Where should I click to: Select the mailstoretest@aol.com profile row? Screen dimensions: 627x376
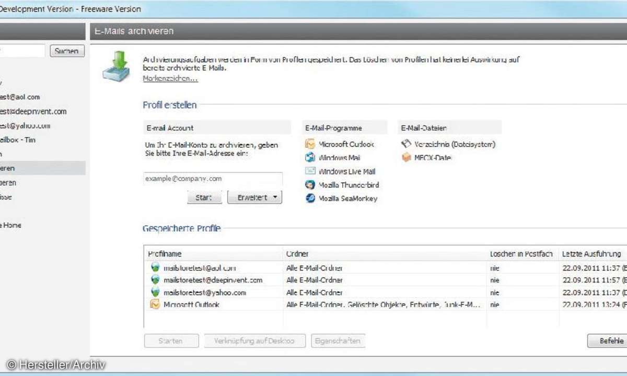point(386,267)
